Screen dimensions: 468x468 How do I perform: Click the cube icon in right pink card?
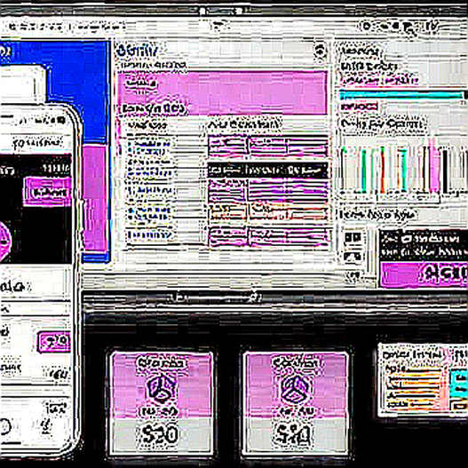295,388
